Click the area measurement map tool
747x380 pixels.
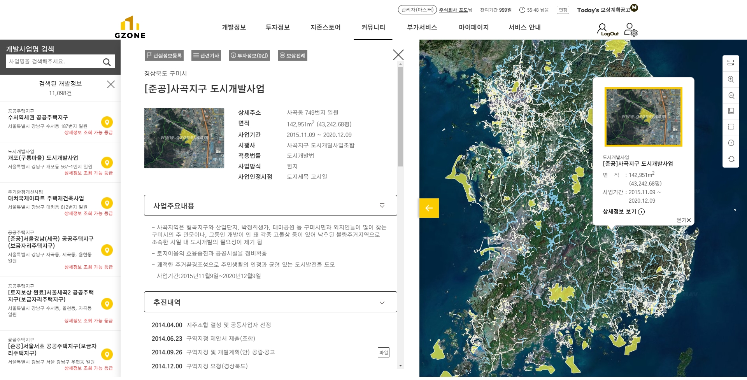point(731,111)
